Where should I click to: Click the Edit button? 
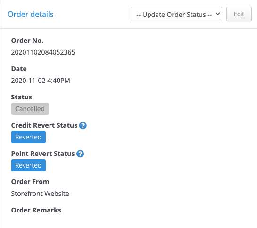point(239,14)
